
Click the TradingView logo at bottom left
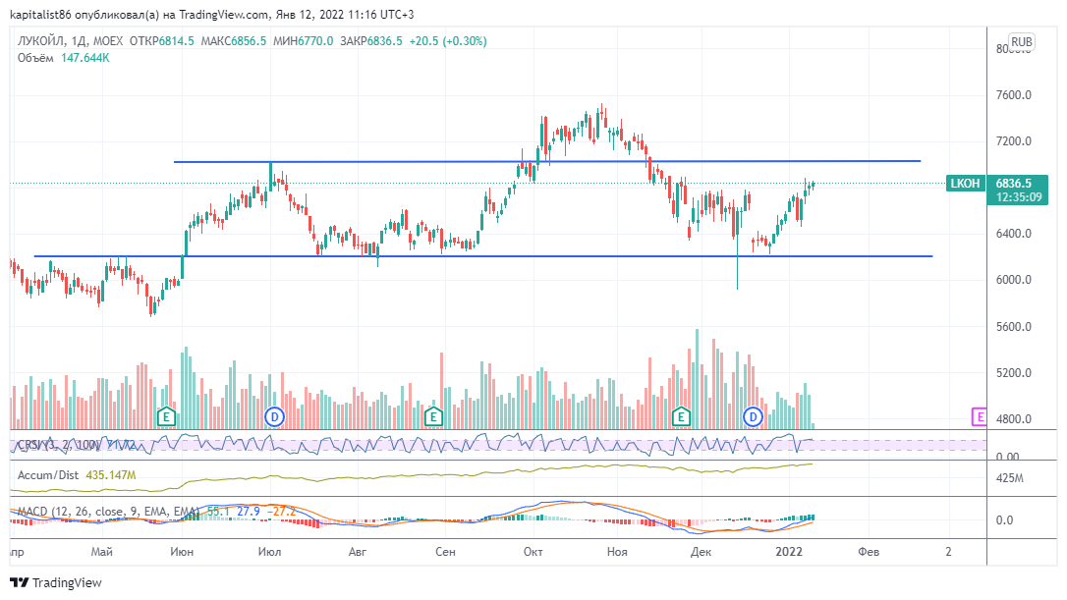tap(56, 582)
